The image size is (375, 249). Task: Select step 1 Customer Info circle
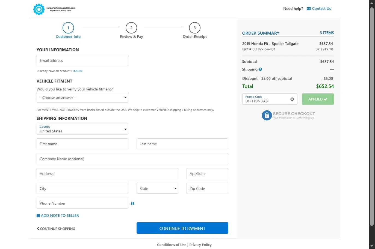(68, 28)
